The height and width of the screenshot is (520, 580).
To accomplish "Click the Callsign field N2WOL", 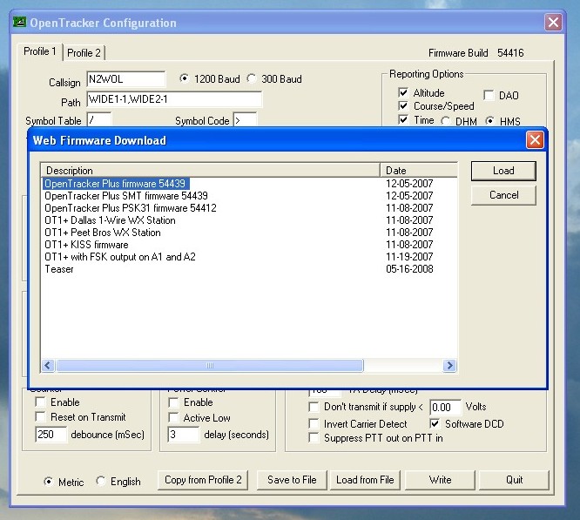I will click(125, 79).
